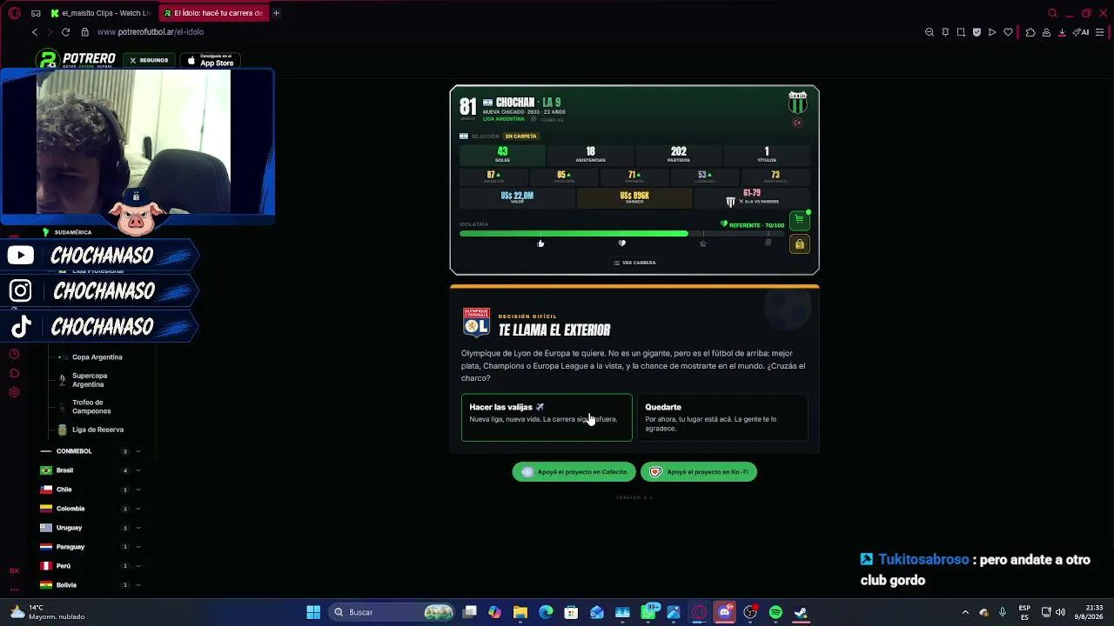Click the Windows taskbar search box
Image resolution: width=1114 pixels, height=626 pixels.
[x=393, y=612]
